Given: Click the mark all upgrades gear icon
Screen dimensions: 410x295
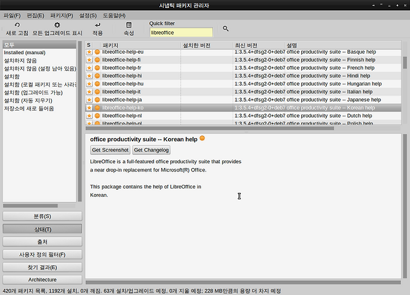Looking at the screenshot, I should (57, 25).
